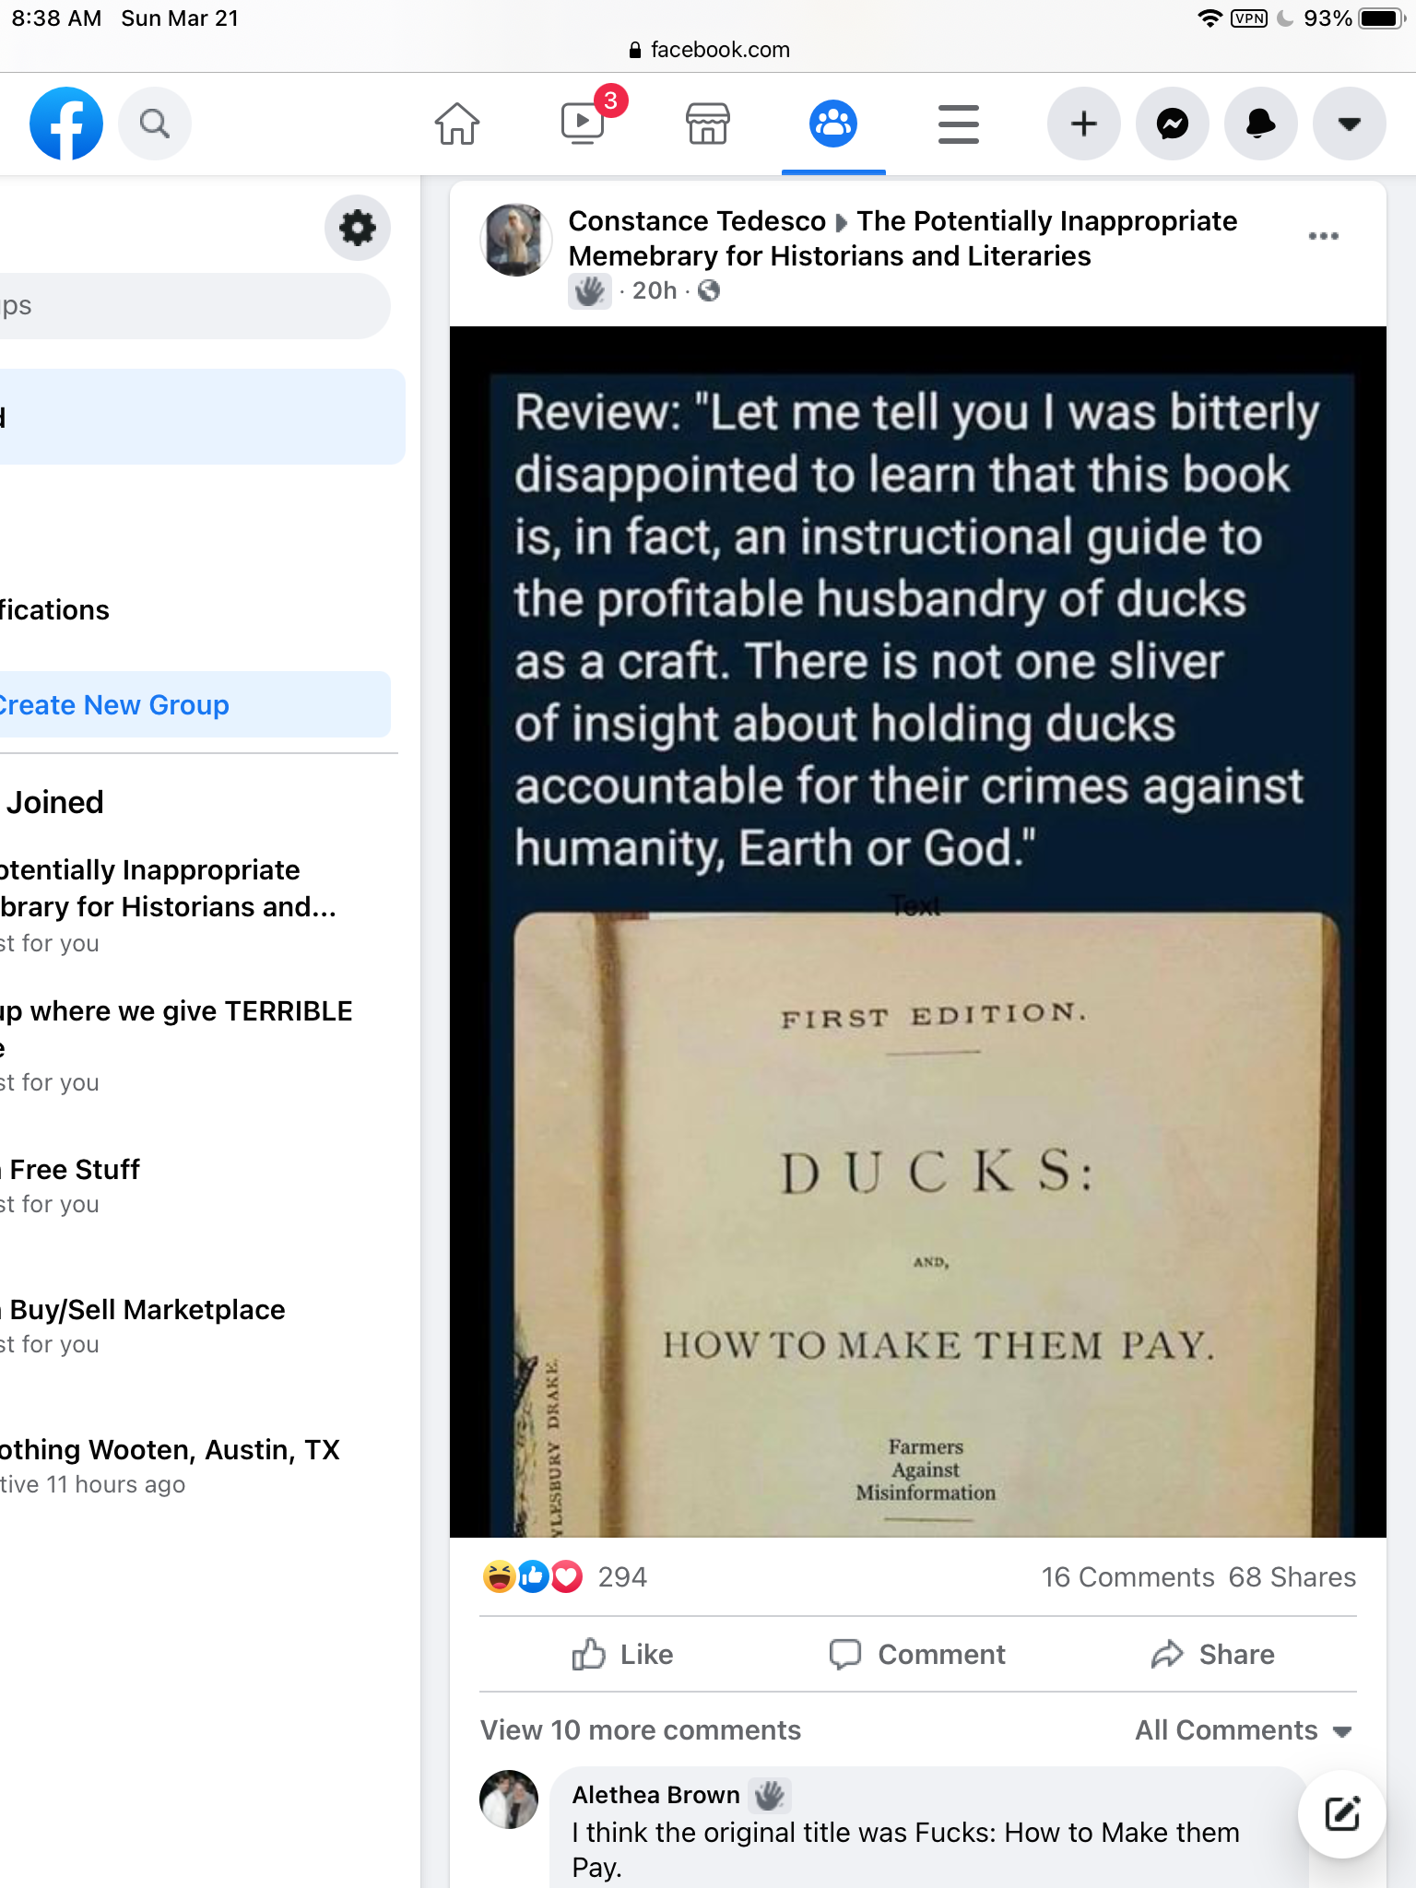Viewport: 1416px width, 1888px height.
Task: Click View 10 more comments
Action: pos(641,1730)
